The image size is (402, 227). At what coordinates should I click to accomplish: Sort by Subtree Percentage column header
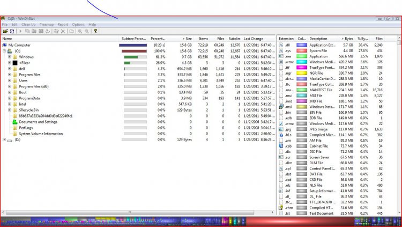coord(133,39)
